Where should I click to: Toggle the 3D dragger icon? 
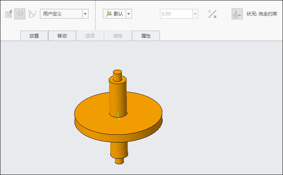[x=237, y=14]
